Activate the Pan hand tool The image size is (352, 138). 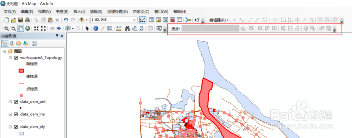coord(21,28)
